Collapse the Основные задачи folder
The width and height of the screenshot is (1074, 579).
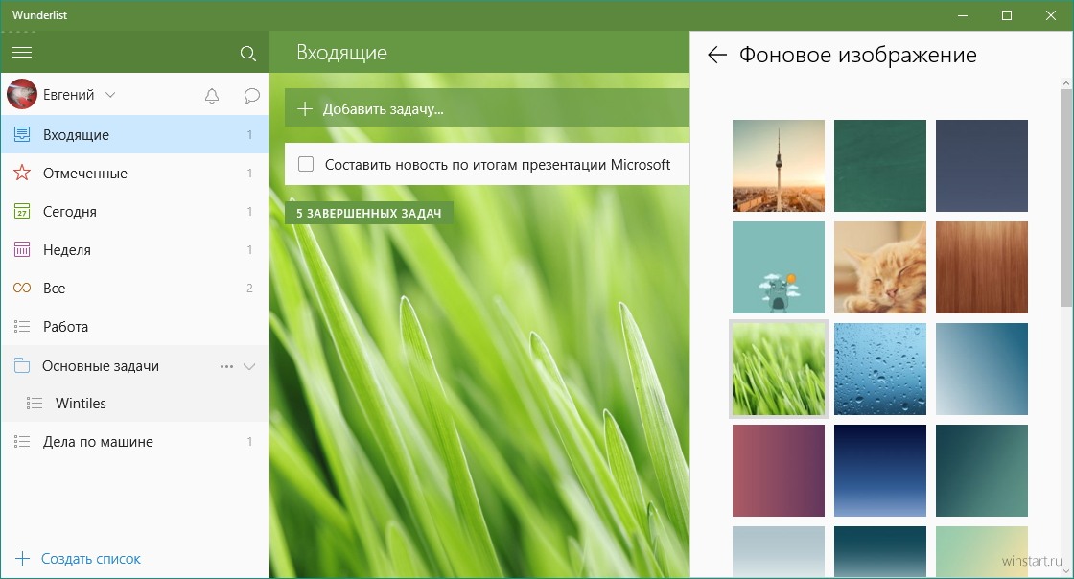click(x=249, y=367)
